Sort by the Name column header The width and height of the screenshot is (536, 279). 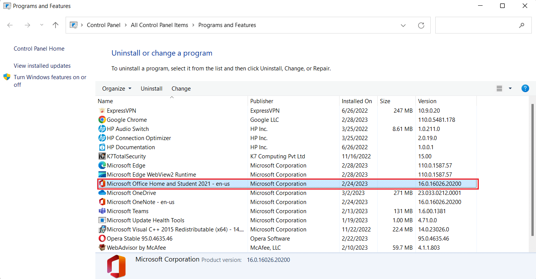pos(172,101)
